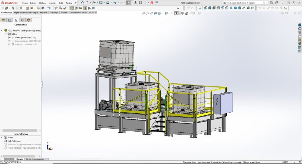302x164 pixels.
Task: Click the Zoom to Fit magnifier icon
Action: [x=143, y=13]
